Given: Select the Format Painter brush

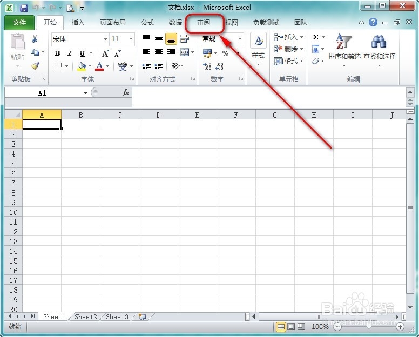Looking at the screenshot, I should [35, 66].
